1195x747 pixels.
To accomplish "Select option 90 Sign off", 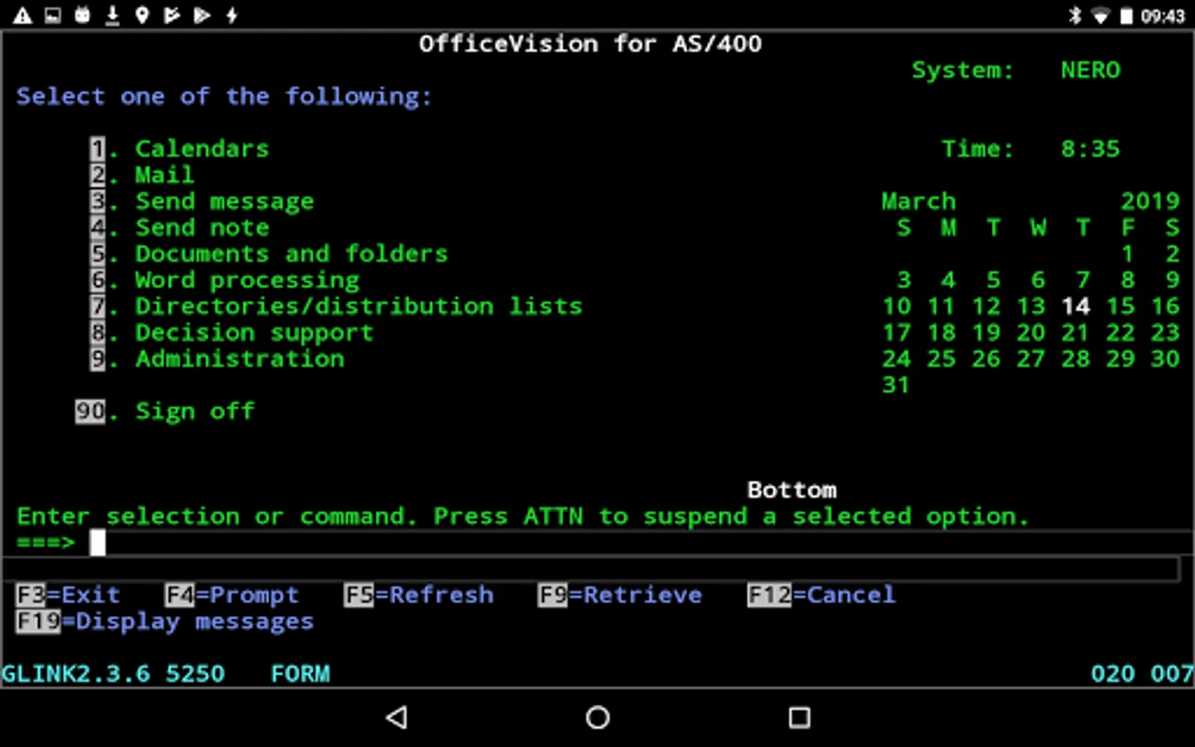I will (x=164, y=412).
